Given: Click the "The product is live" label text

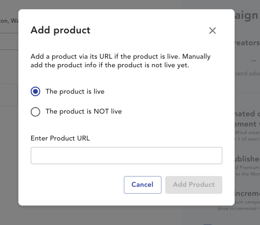Looking at the screenshot, I should point(75,92).
